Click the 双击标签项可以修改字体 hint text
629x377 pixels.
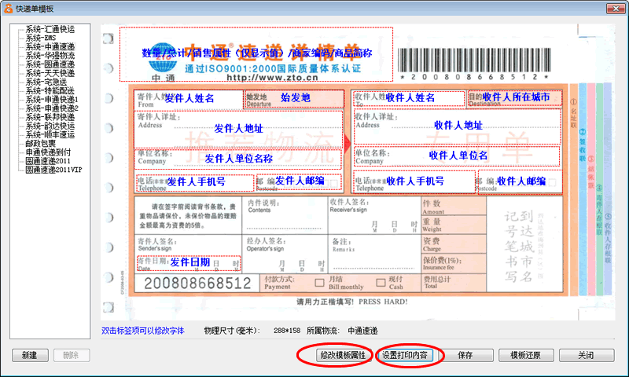point(143,331)
